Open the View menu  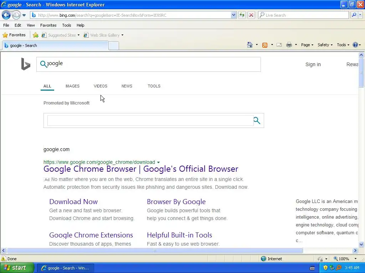pyautogui.click(x=31, y=25)
